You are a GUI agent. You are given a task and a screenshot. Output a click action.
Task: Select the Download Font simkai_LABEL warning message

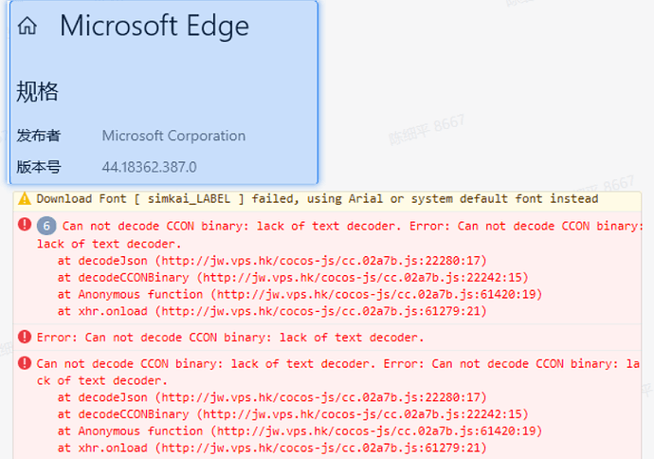(x=318, y=199)
